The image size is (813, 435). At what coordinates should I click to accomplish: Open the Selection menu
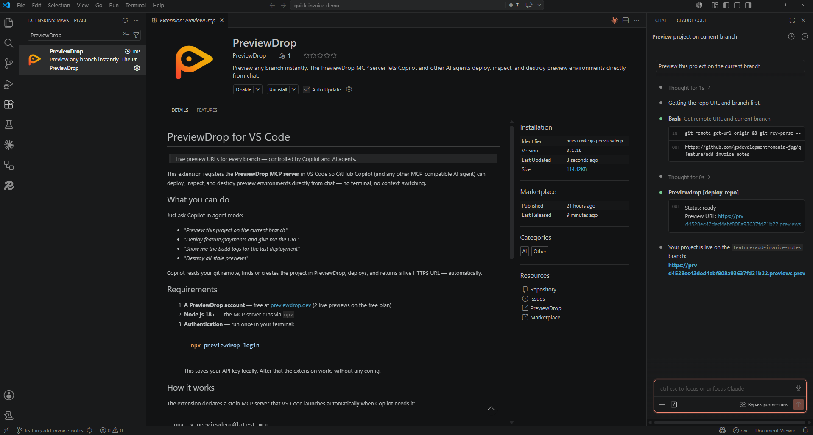[59, 5]
